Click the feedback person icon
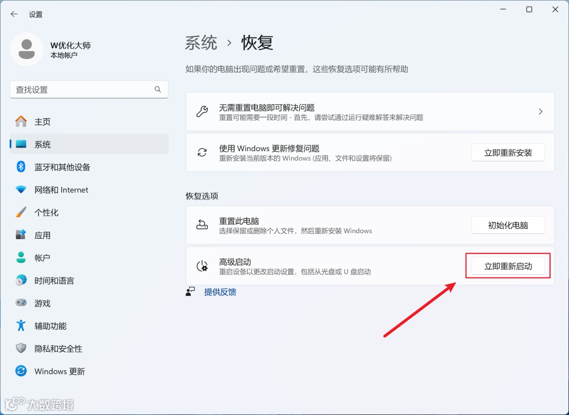The height and width of the screenshot is (415, 569). click(190, 292)
